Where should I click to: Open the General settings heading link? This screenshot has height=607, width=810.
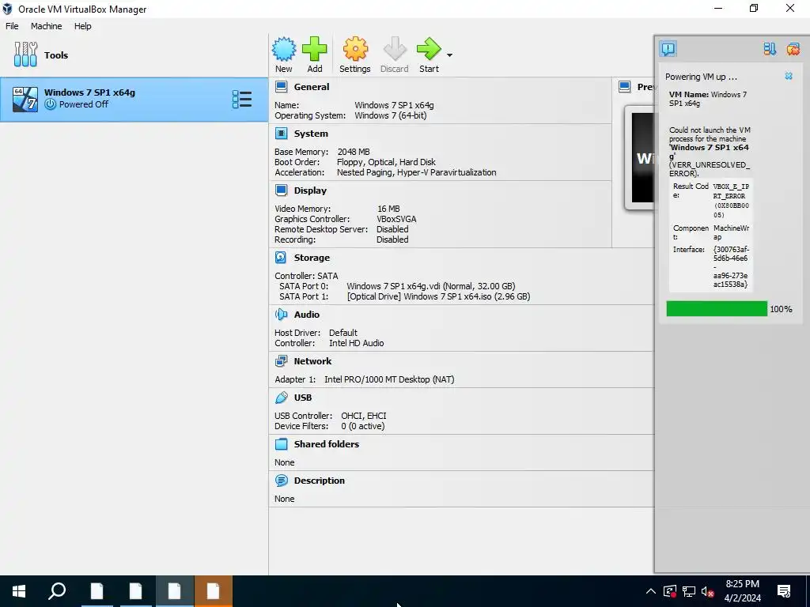[x=312, y=87]
